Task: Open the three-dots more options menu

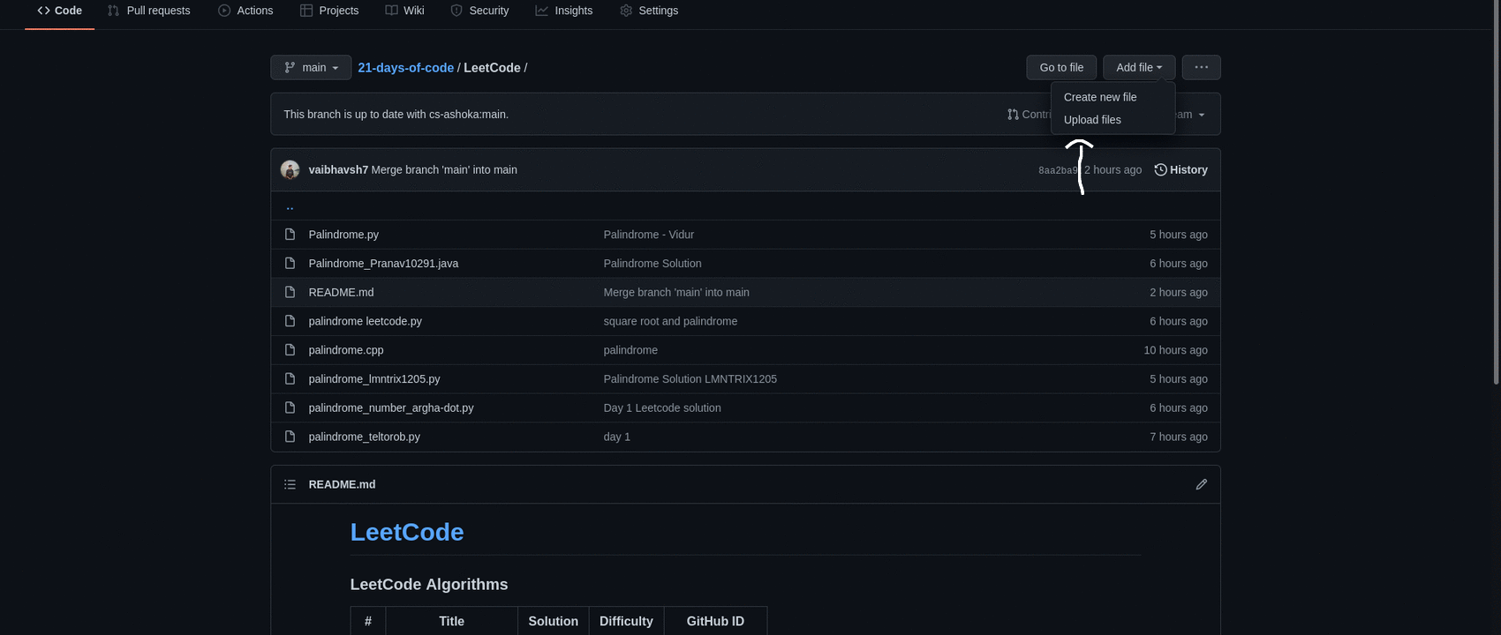Action: [1201, 68]
